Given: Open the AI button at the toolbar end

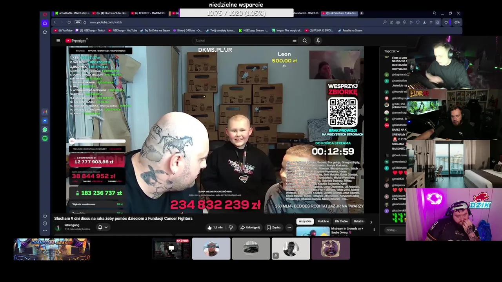Looking at the screenshot, I should click(457, 22).
